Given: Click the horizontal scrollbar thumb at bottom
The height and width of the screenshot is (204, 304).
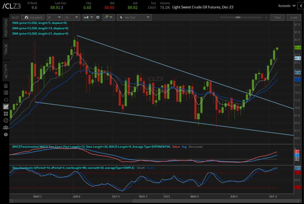Looking at the screenshot, I should click(215, 201).
